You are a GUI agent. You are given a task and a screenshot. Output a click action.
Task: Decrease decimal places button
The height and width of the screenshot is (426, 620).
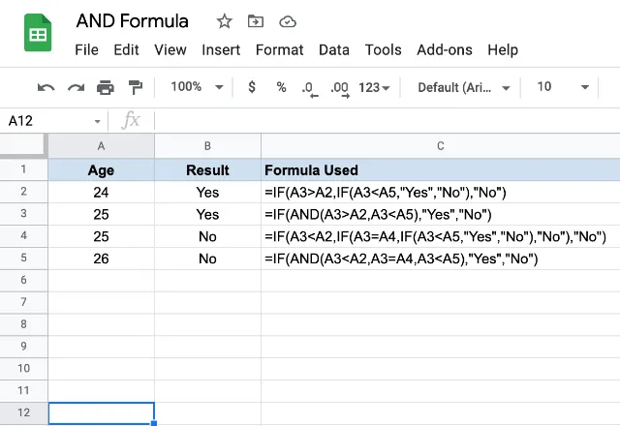point(310,88)
